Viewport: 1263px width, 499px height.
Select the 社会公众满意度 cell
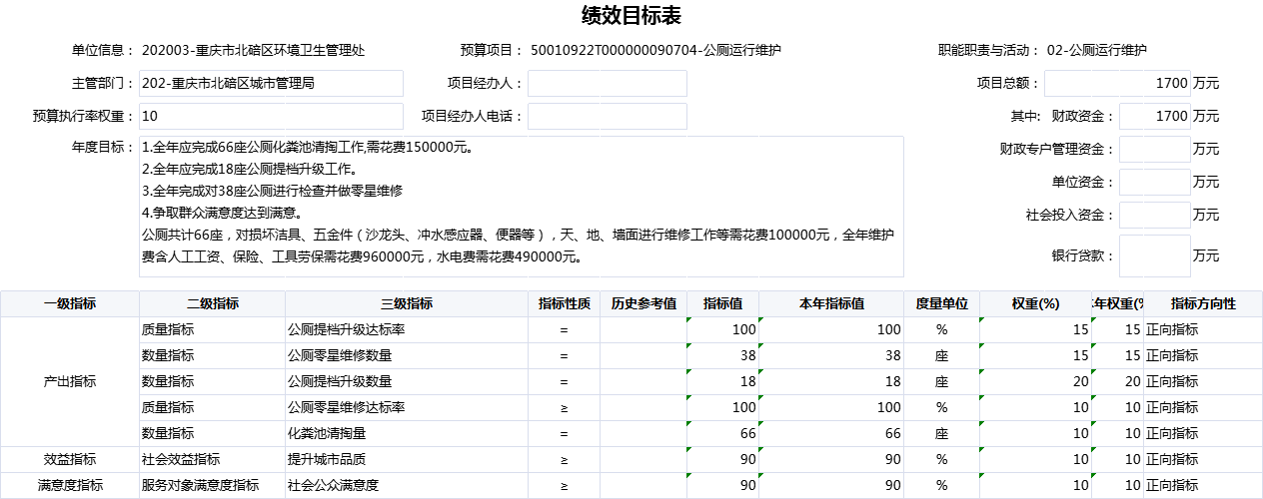point(407,486)
